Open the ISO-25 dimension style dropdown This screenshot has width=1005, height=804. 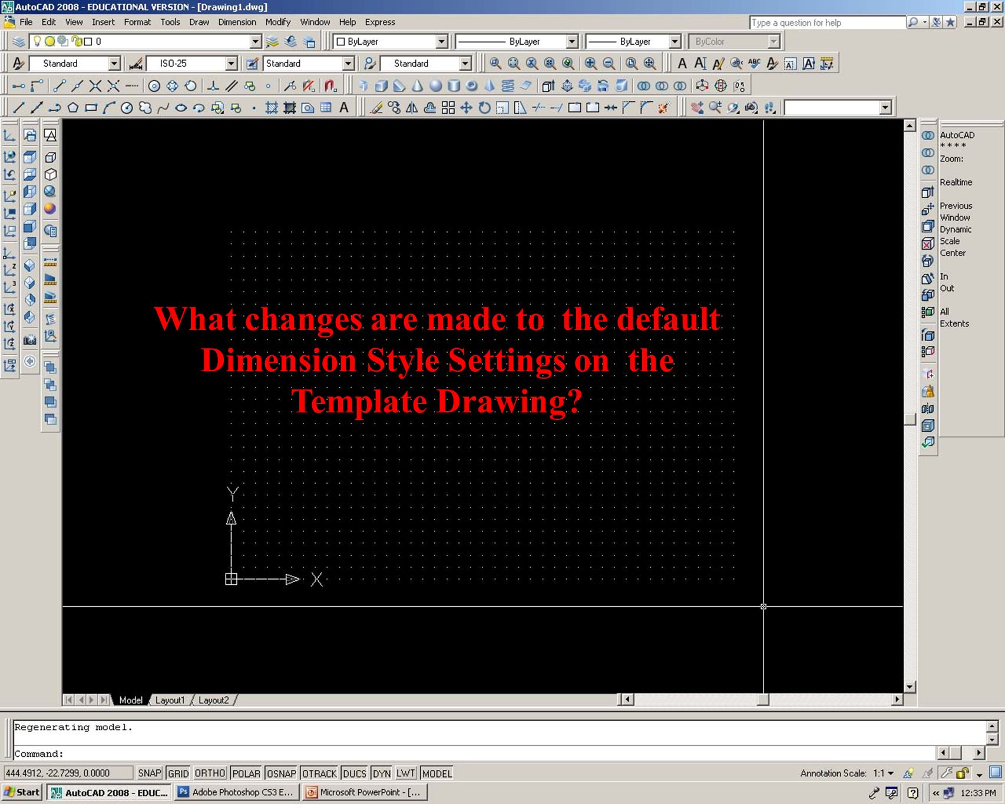tap(232, 64)
